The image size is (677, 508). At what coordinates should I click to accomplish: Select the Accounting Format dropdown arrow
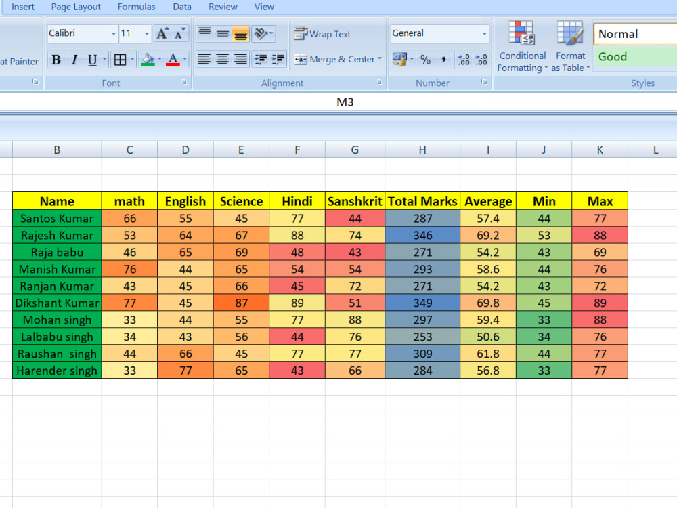click(x=412, y=59)
